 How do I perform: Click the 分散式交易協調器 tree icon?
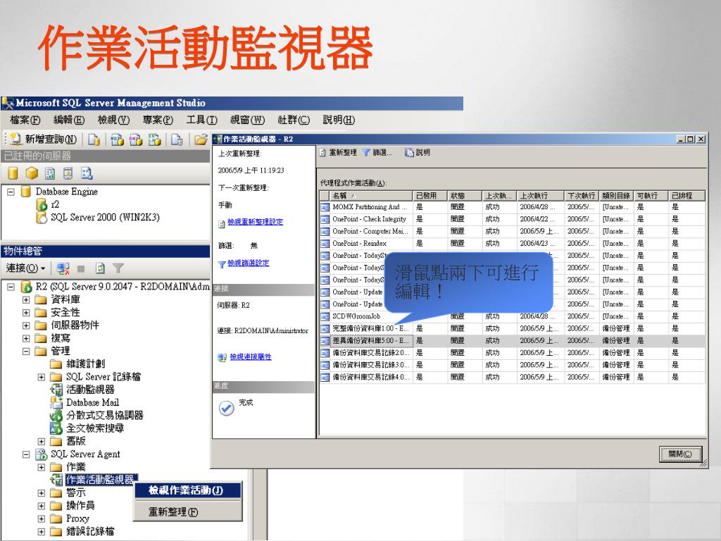(x=56, y=415)
